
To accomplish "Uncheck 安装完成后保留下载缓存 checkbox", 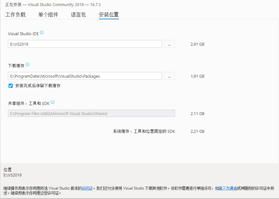I will coord(10,86).
